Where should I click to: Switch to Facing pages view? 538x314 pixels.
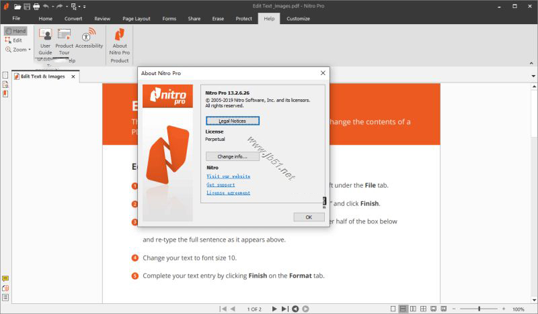point(413,309)
